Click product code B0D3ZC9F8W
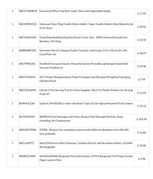Viewport: 153px width, 179px height. coord(28,130)
